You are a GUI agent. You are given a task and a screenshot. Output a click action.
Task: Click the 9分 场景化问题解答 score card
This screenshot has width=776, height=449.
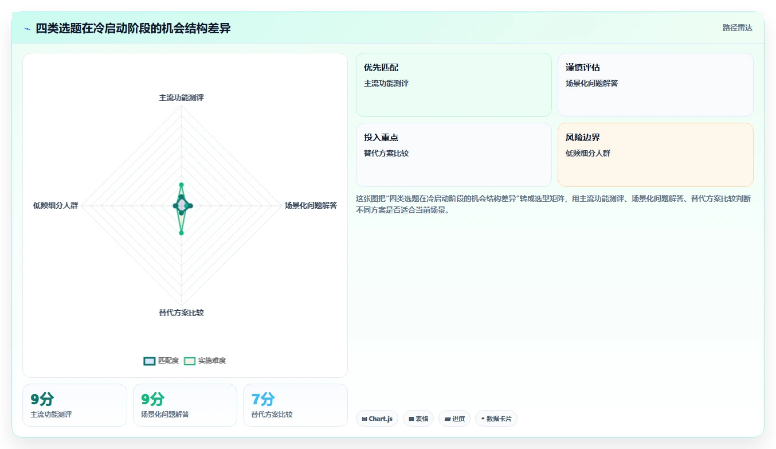(185, 405)
